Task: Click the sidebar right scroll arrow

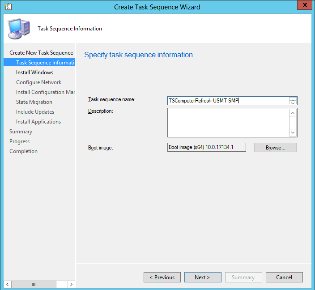Action: click(71, 284)
